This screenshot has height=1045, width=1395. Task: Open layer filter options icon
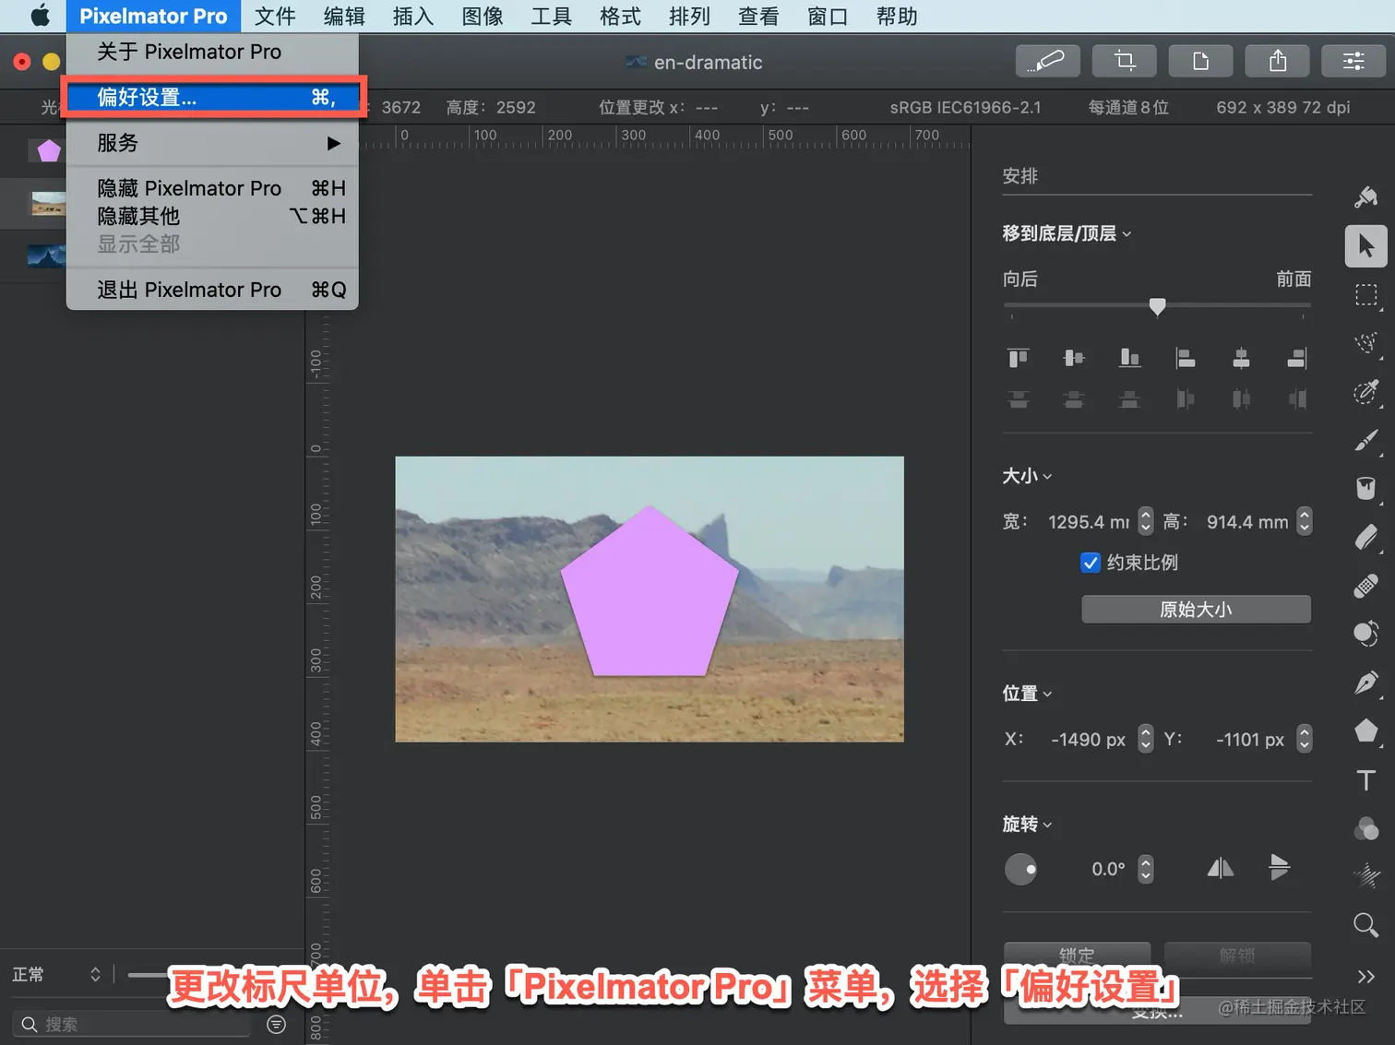276,1024
